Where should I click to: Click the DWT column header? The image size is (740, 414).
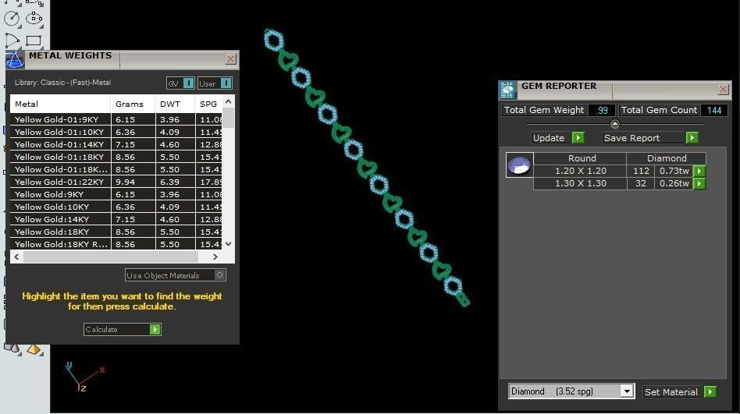[175, 104]
